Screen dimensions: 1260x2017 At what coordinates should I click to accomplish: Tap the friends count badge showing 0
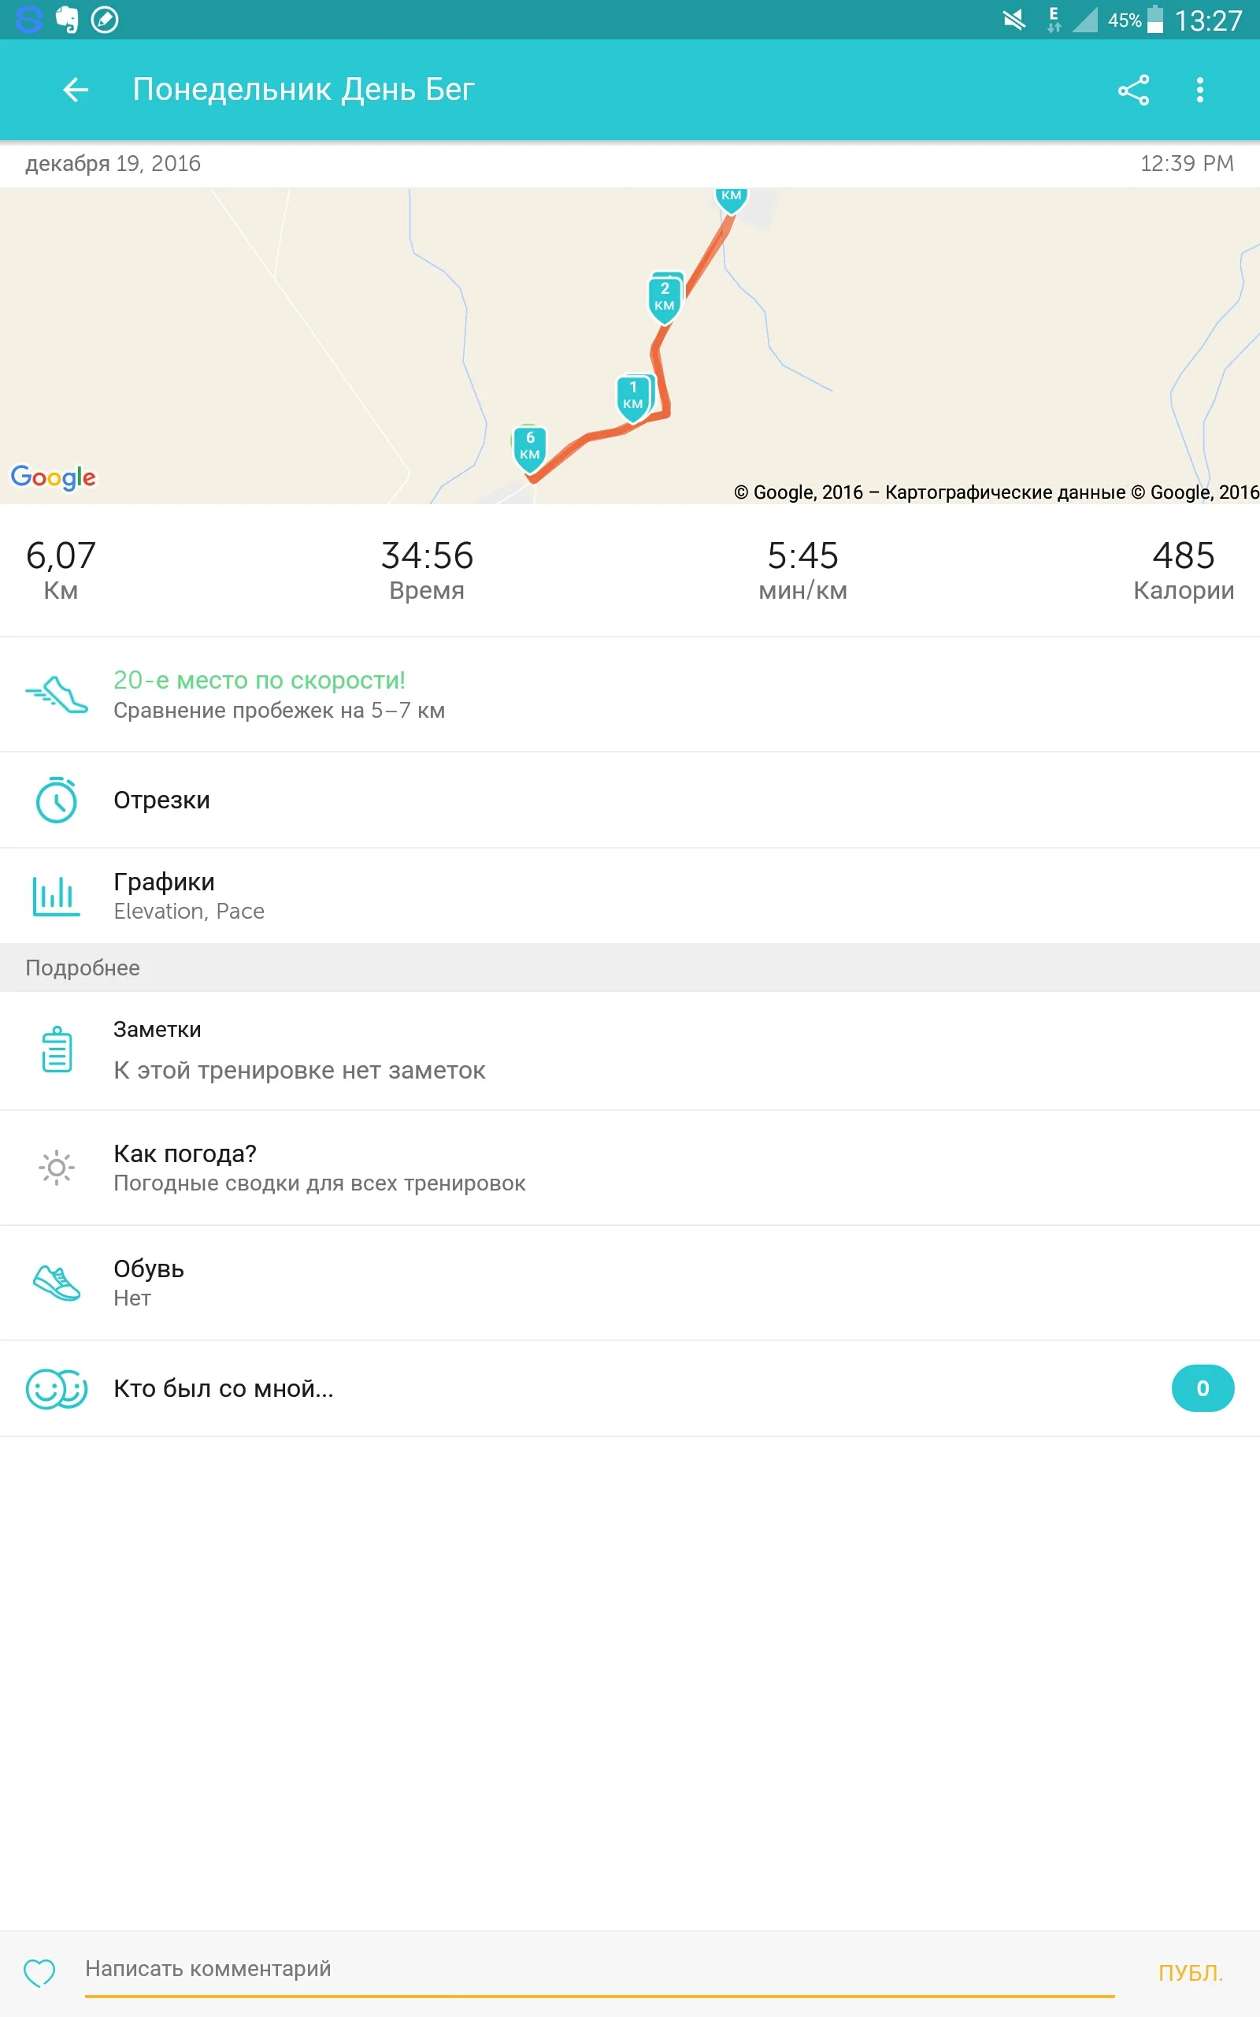tap(1202, 1388)
